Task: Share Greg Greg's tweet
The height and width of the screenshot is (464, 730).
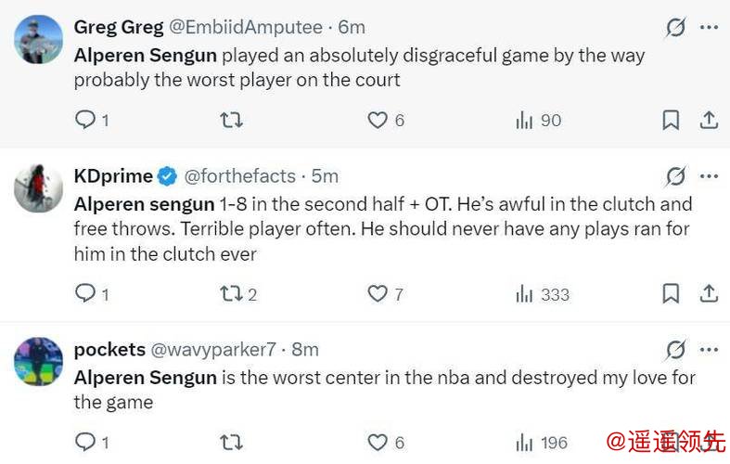Action: (x=708, y=121)
